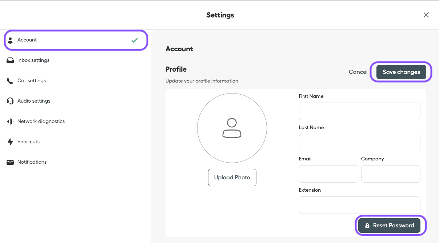Click the Call settings phone icon
The width and height of the screenshot is (439, 243).
[x=10, y=81]
